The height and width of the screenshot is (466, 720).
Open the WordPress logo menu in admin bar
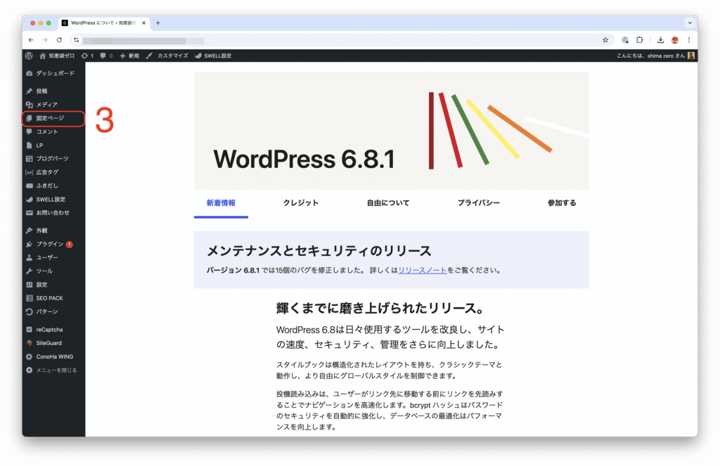click(29, 56)
